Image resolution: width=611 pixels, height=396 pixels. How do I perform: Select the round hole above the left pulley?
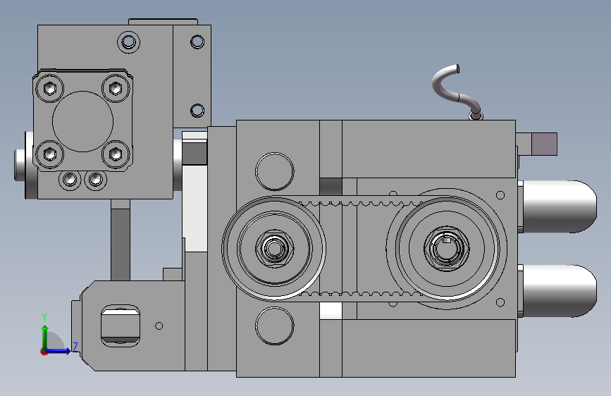coord(275,171)
